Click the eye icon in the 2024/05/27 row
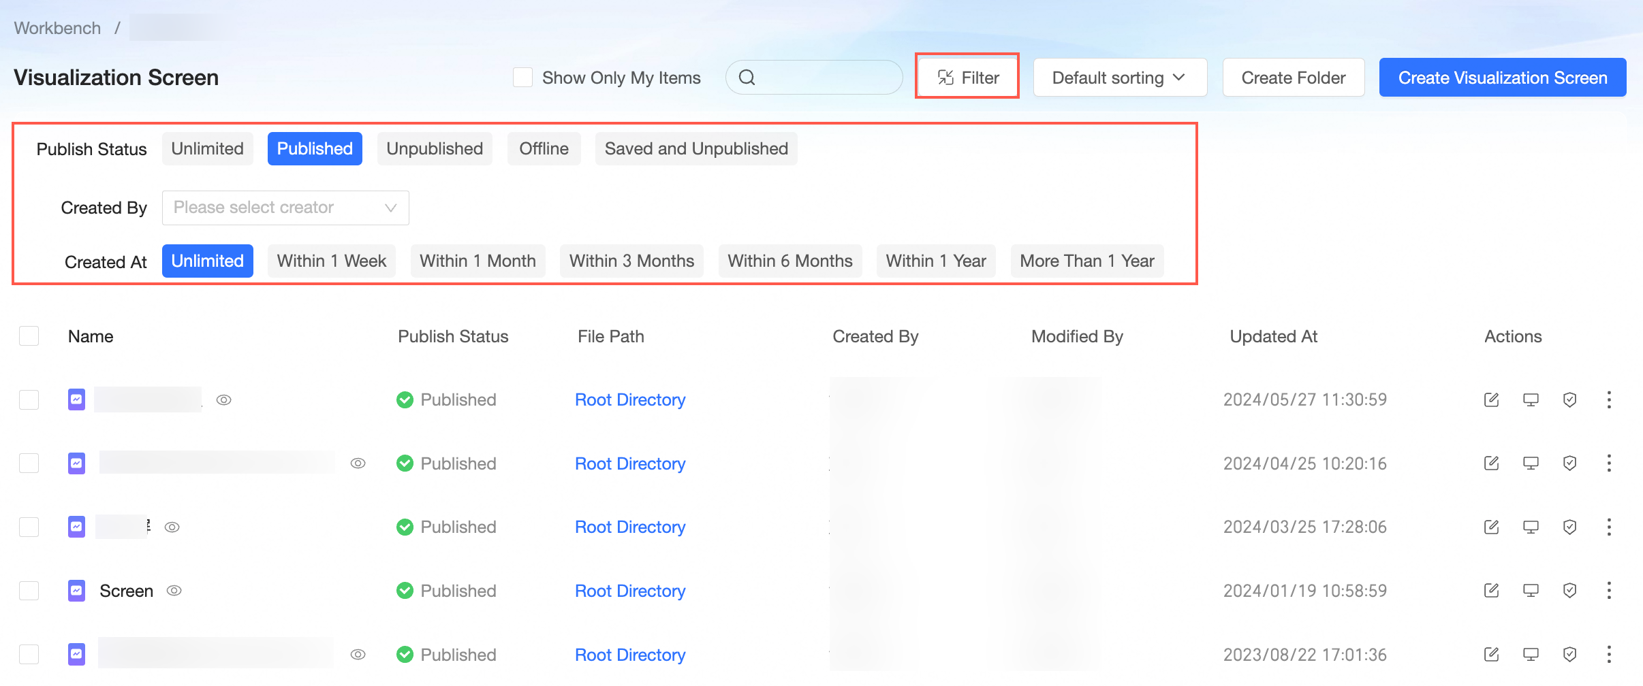The image size is (1643, 686). click(x=224, y=400)
